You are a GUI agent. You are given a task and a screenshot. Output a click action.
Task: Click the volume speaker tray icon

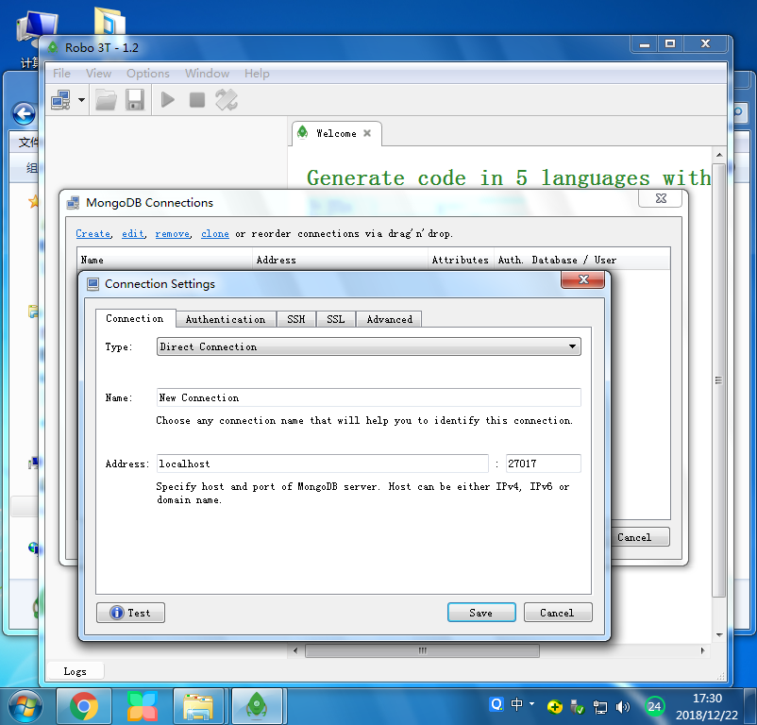click(x=623, y=707)
